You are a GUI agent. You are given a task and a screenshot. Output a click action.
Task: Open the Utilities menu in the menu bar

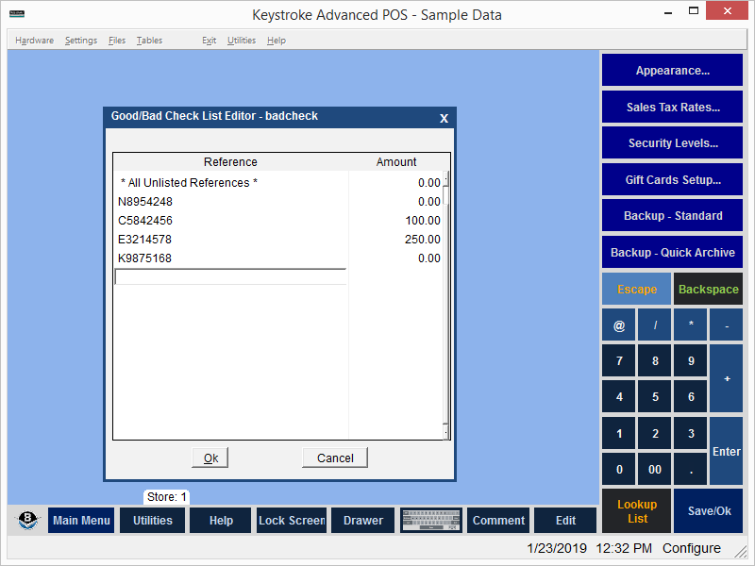[242, 41]
